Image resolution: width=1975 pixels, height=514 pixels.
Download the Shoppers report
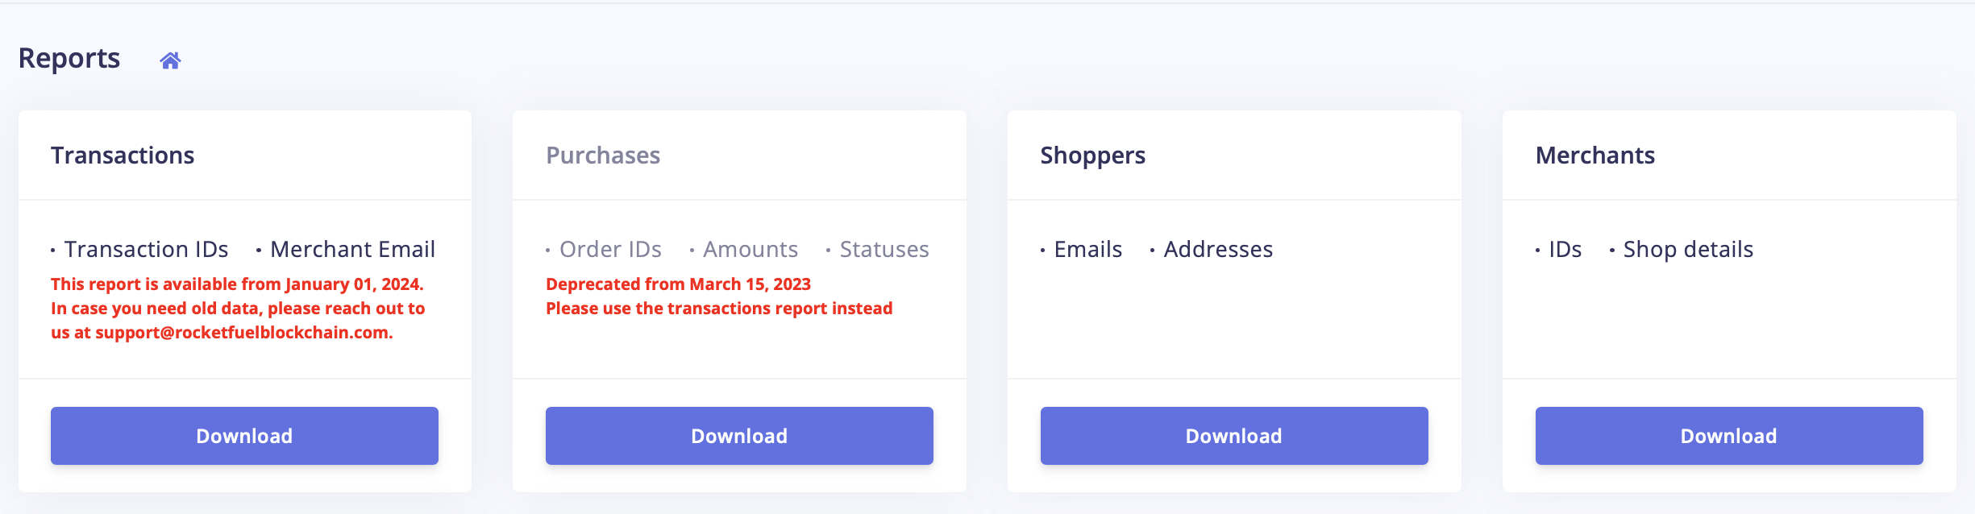[x=1234, y=436]
